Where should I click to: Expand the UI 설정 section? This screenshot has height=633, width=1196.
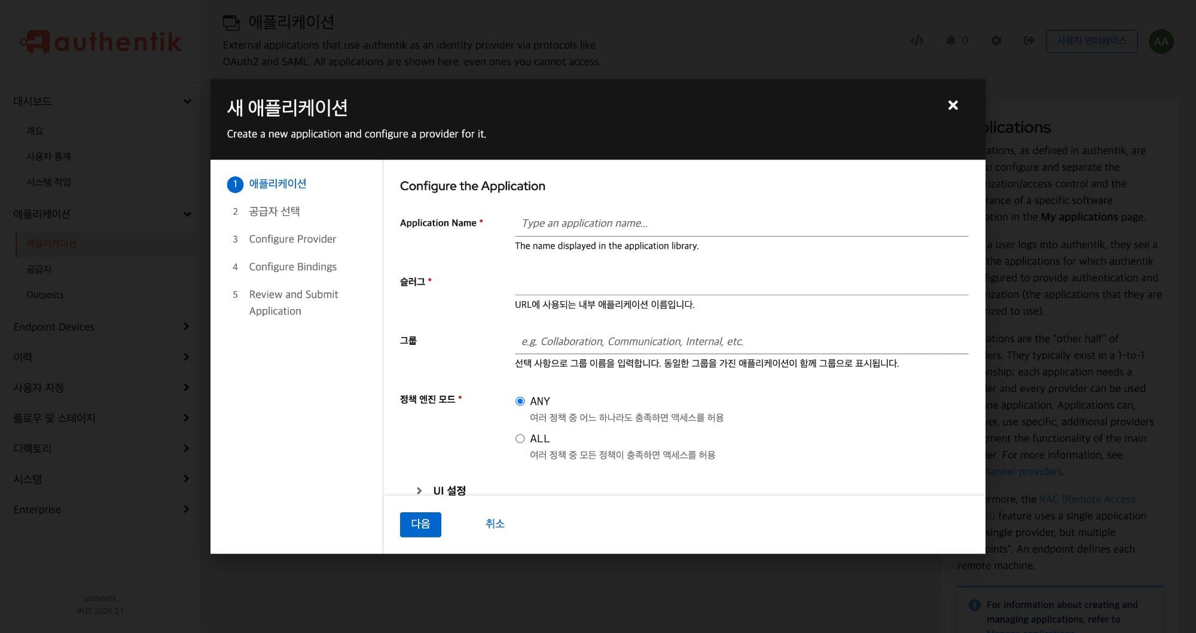tap(441, 490)
